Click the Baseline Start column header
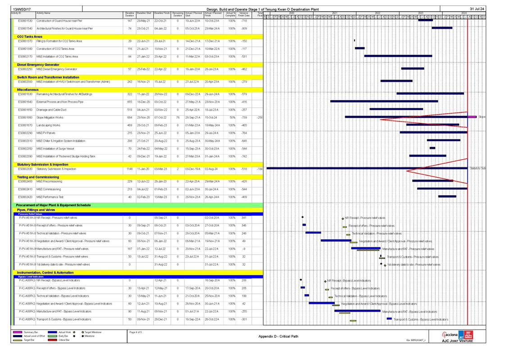506x357 pixels. (x=144, y=14)
